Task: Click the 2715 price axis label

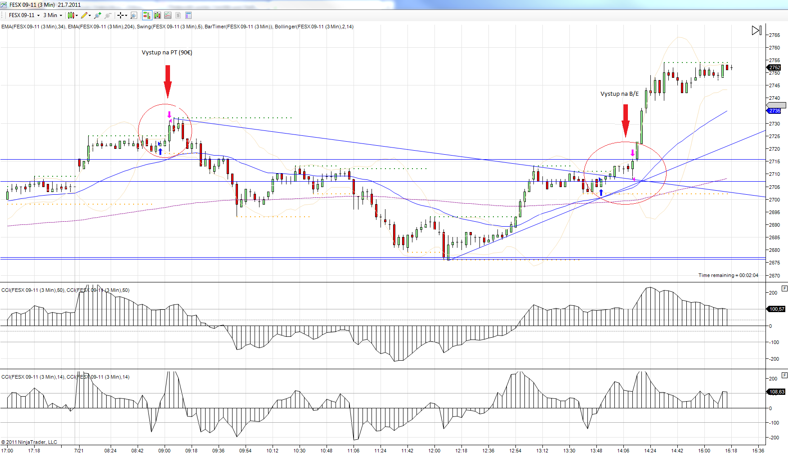Action: [775, 161]
